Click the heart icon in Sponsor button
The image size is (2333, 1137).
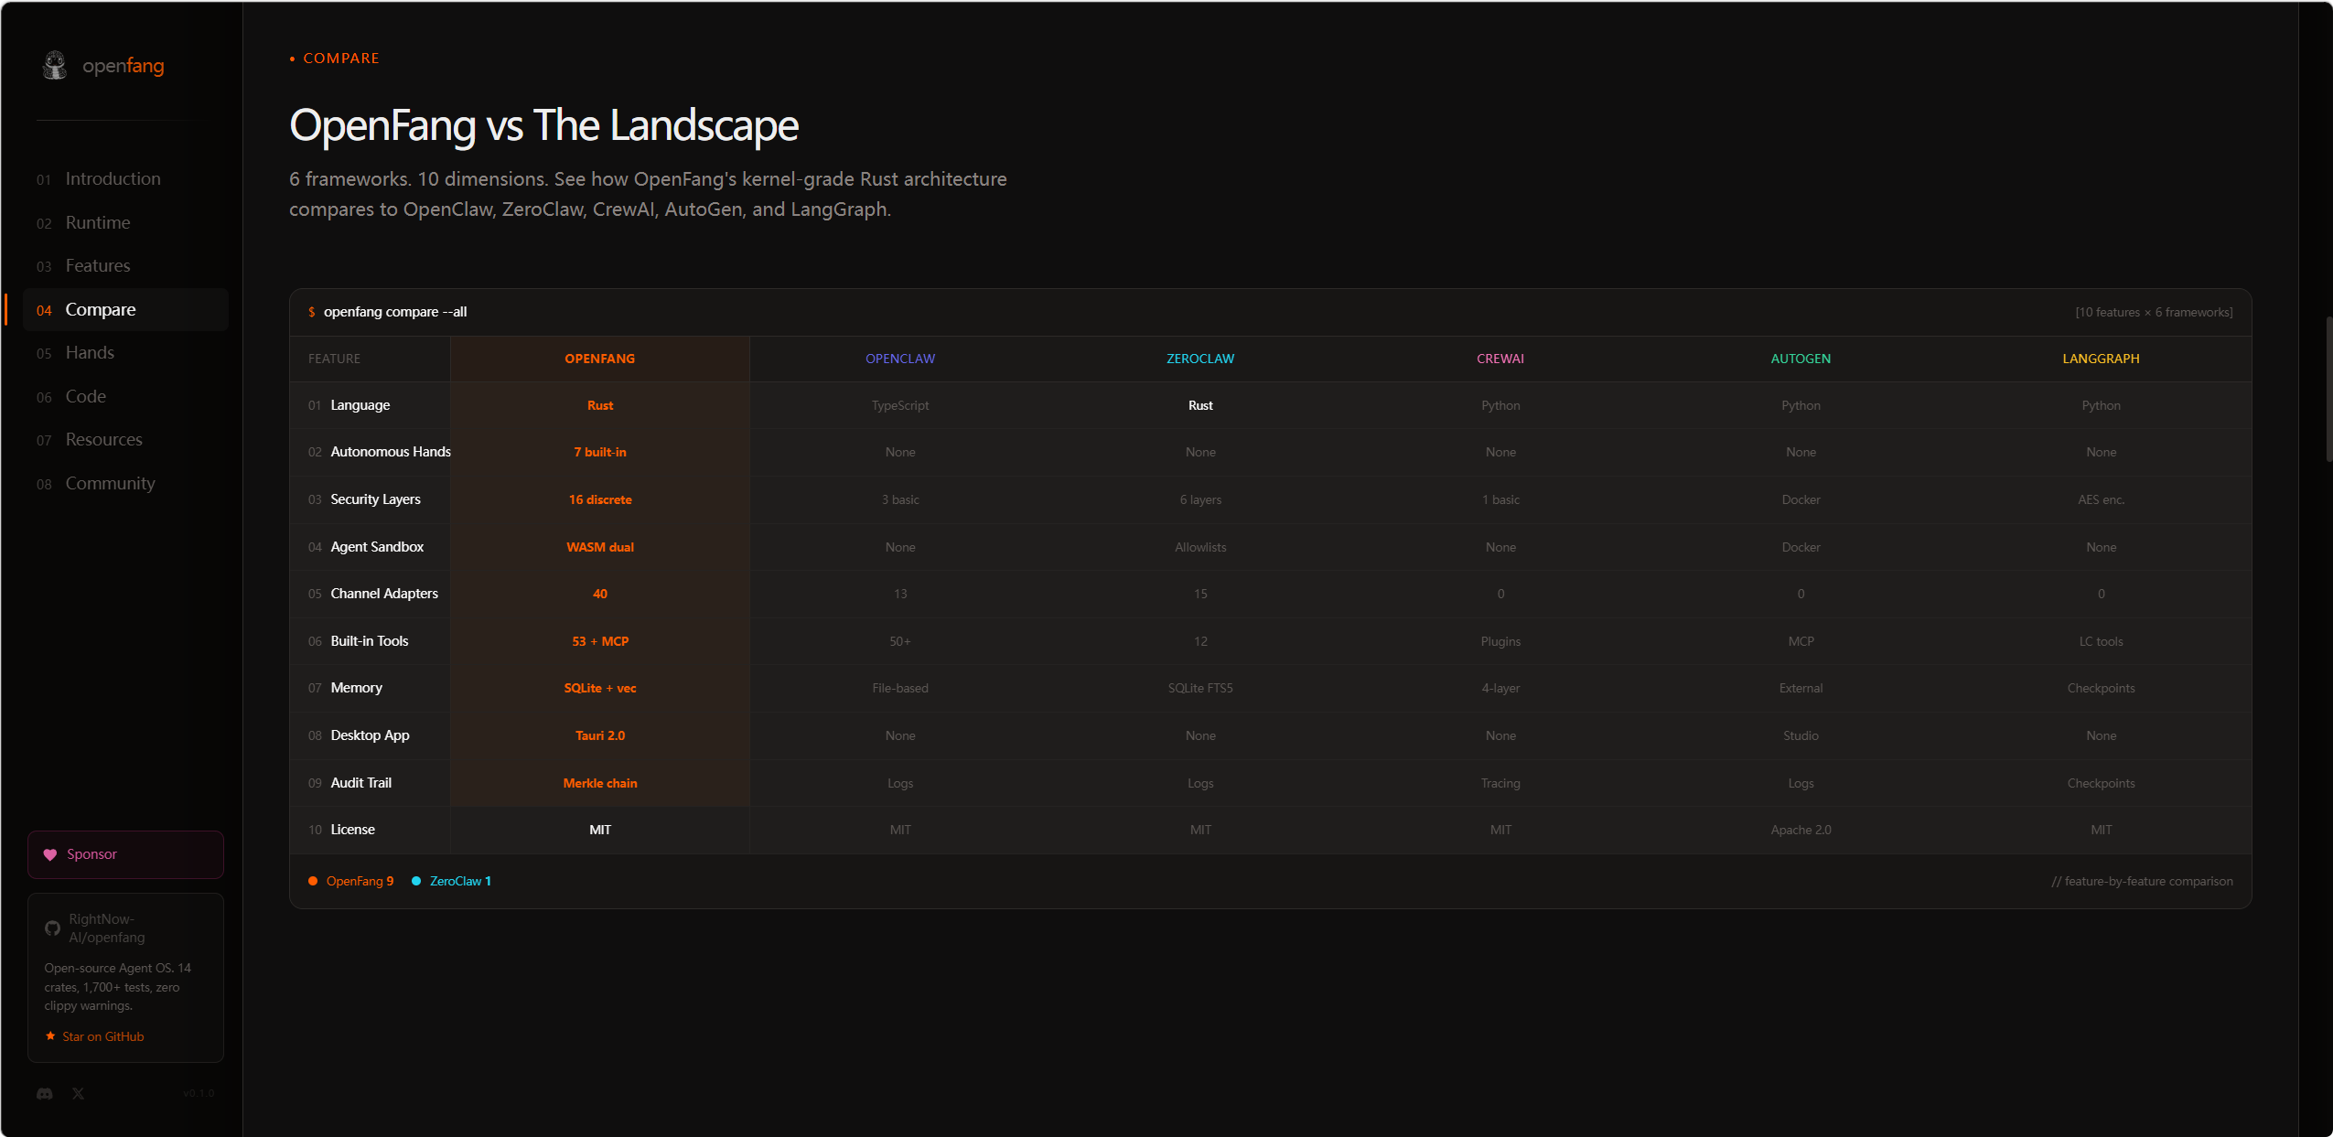[x=50, y=854]
